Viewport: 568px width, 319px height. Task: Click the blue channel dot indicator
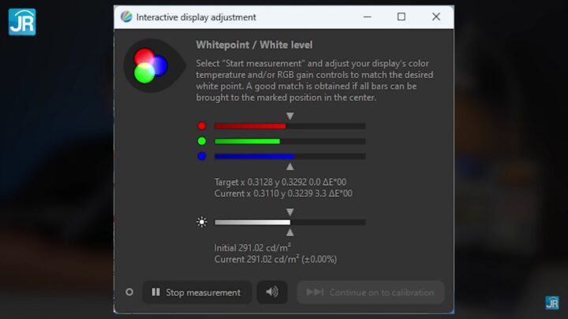202,156
